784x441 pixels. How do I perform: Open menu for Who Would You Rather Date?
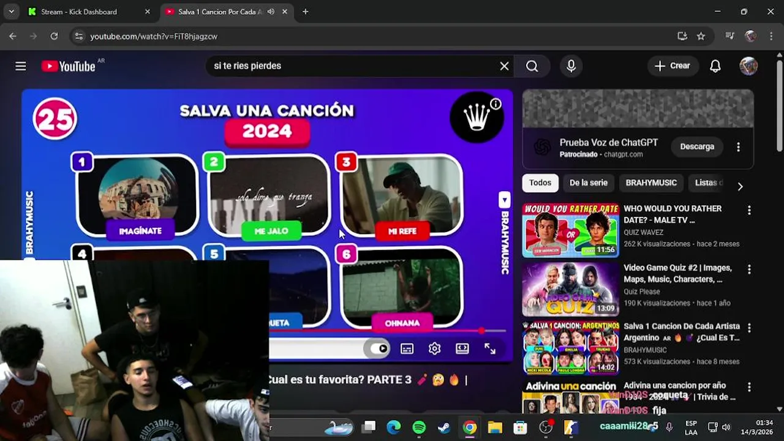point(748,210)
